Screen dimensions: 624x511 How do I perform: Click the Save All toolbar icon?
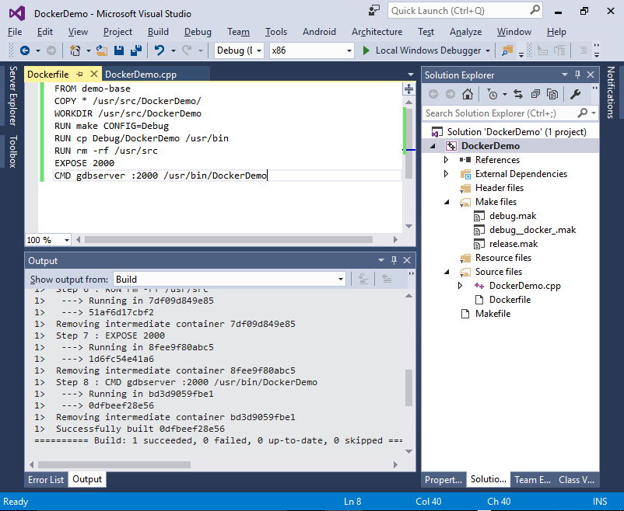tap(136, 50)
